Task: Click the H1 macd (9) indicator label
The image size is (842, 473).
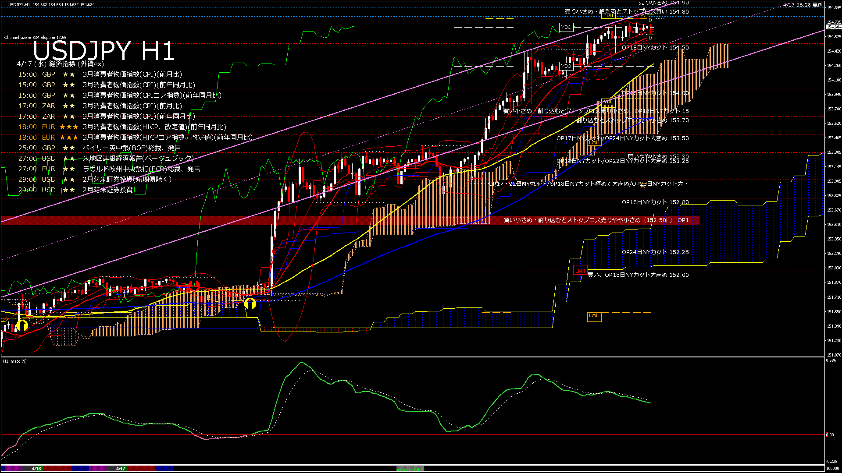Action: 14,361
